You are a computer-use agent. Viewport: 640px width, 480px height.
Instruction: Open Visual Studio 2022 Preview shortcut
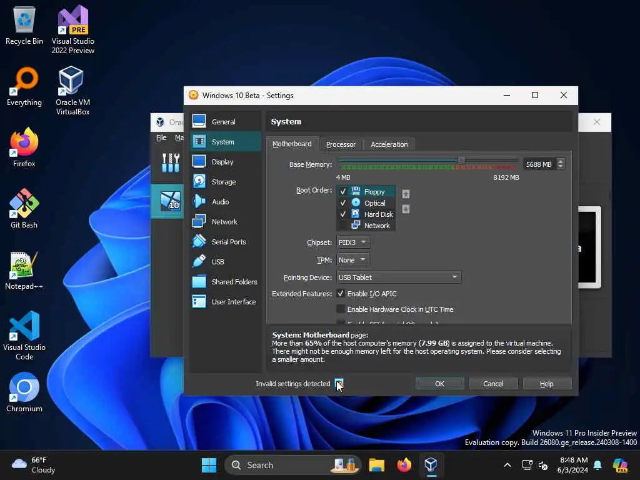(72, 30)
